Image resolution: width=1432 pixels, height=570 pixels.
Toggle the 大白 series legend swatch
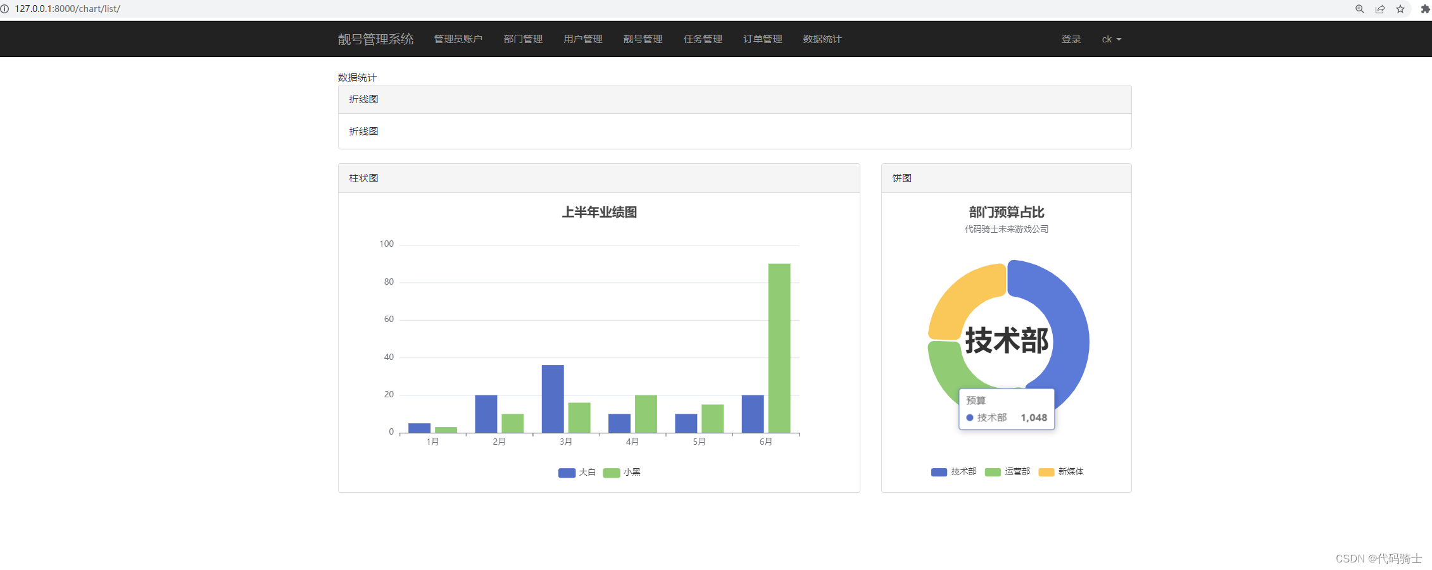(567, 473)
